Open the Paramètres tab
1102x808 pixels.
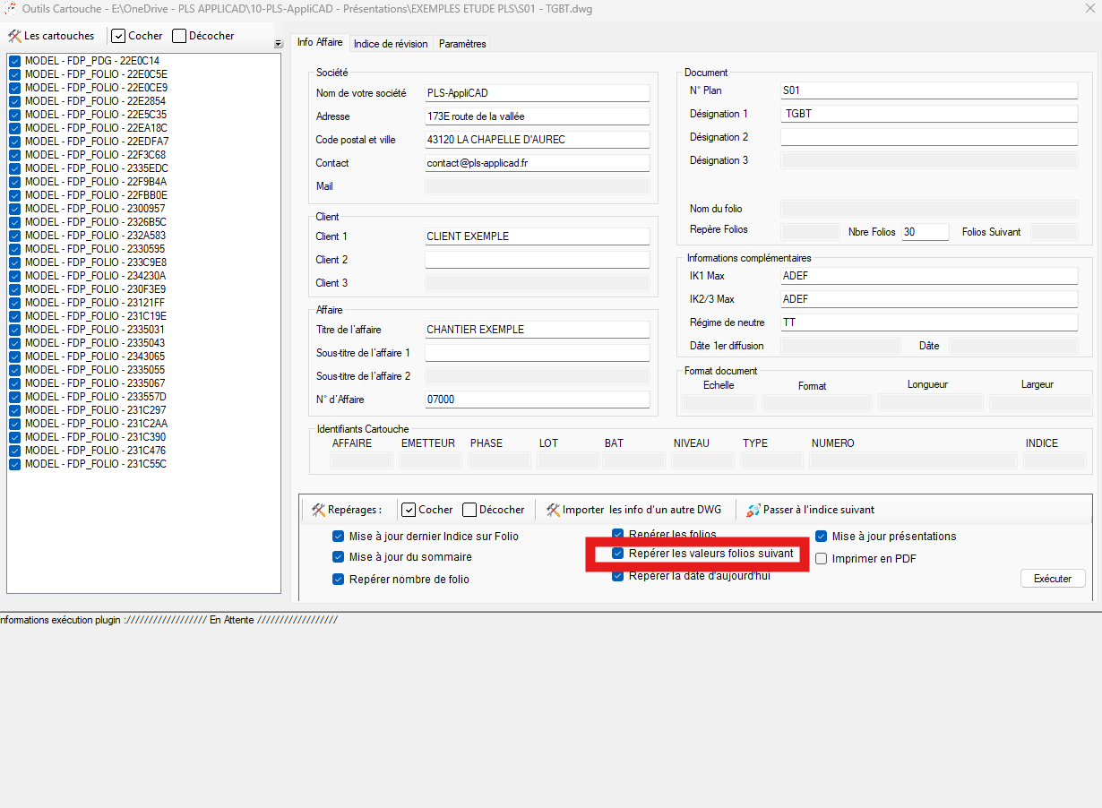coord(462,44)
